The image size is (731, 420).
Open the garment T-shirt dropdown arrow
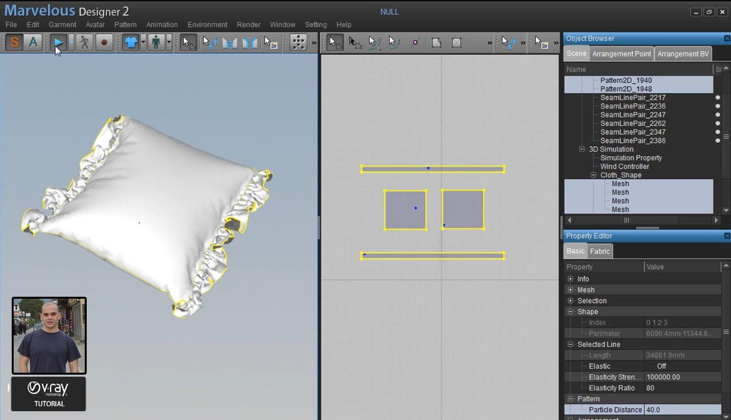click(x=143, y=42)
